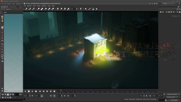Open the Tools menu in MPlay
Screen dimensions: 181x102
49,6
